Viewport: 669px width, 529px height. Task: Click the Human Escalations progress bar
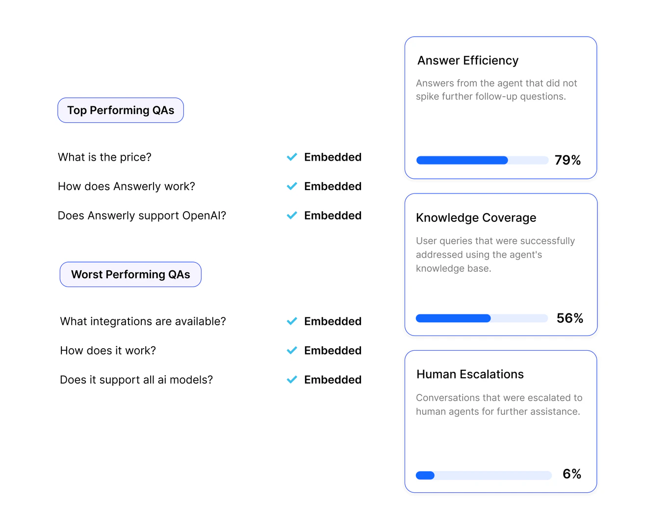pos(483,475)
